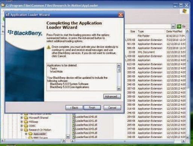Click the Research In Motion folder icon

point(26,130)
